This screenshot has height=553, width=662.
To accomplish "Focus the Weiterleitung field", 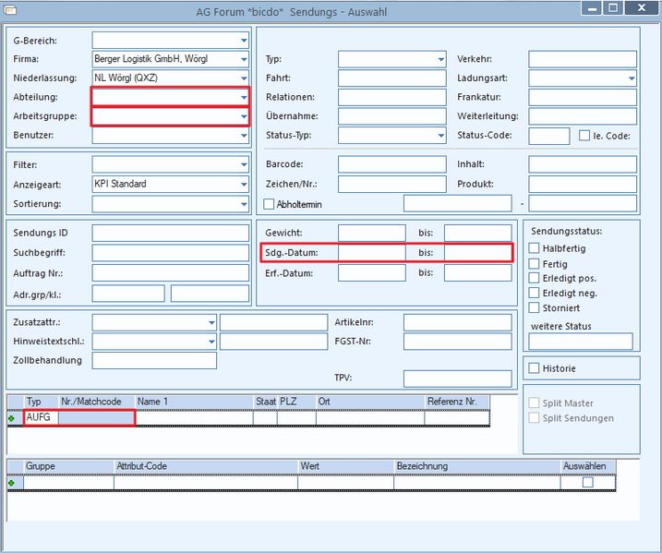I will click(583, 116).
